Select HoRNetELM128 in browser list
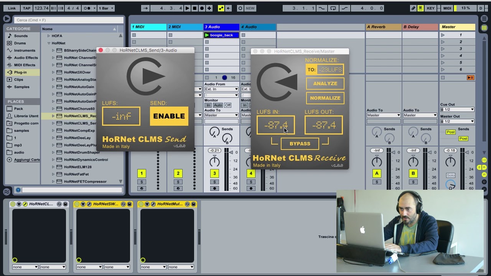The image size is (491, 276). (77, 167)
